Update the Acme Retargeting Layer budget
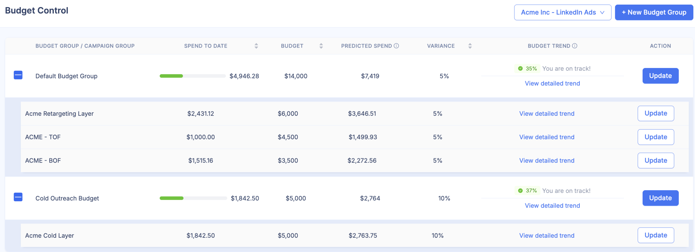Screen dimensions: 695x252 pyautogui.click(x=656, y=113)
